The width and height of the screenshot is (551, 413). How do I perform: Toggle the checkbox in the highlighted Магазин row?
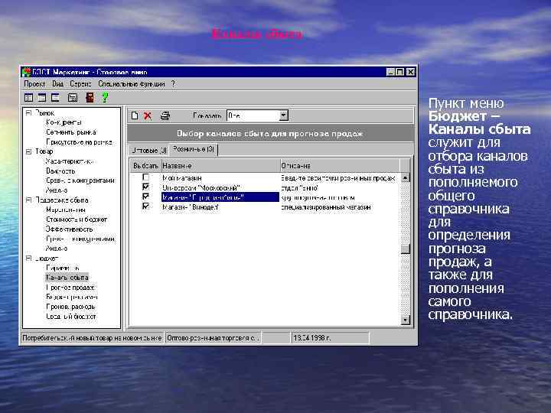click(145, 197)
